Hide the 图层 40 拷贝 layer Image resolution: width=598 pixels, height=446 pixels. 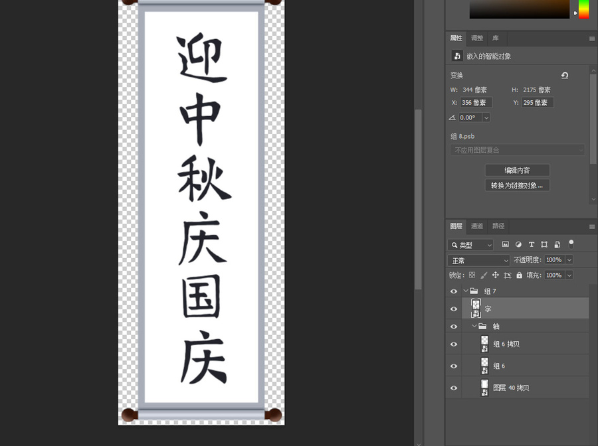(x=453, y=388)
